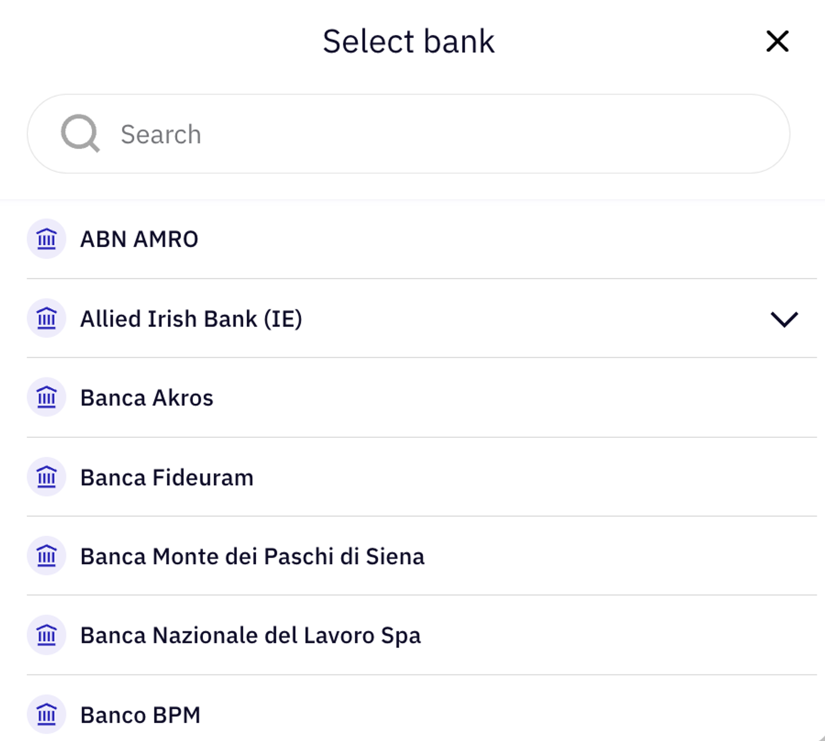Click the bank icon beside Allied Irish Bank
Screen dimensions: 825x741
pyautogui.click(x=47, y=318)
